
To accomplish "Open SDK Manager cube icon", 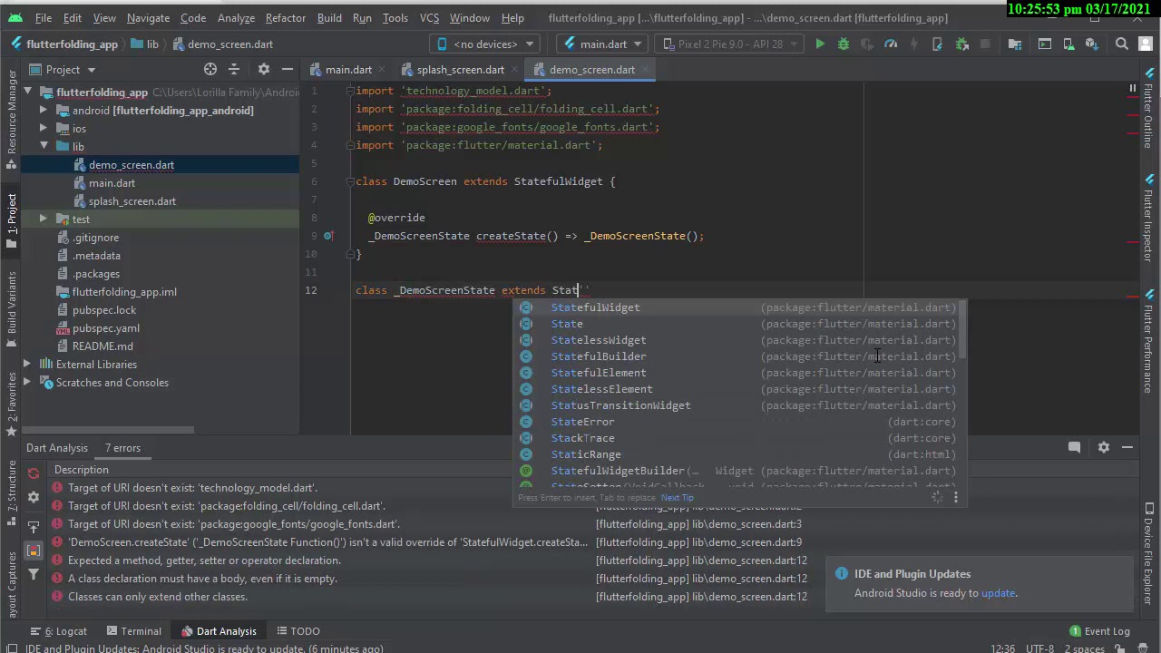I will click(x=1092, y=44).
